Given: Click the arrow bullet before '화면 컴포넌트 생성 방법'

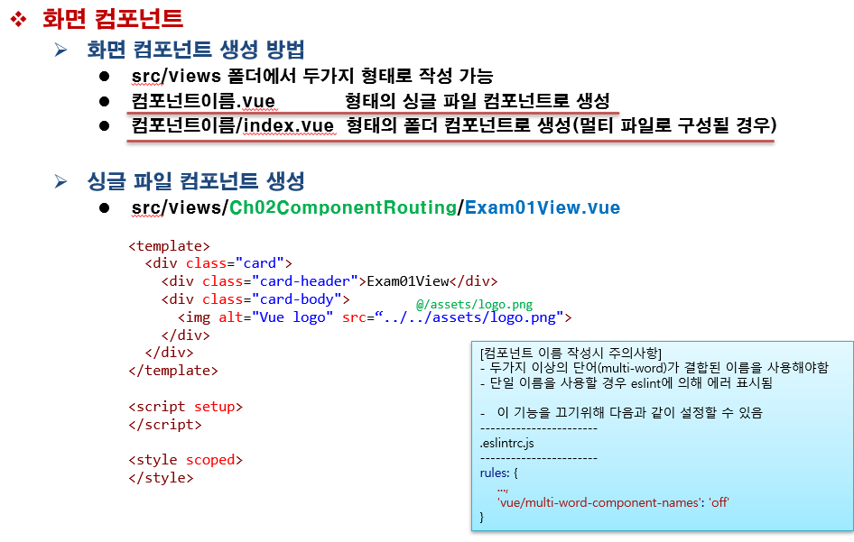Looking at the screenshot, I should (60, 51).
